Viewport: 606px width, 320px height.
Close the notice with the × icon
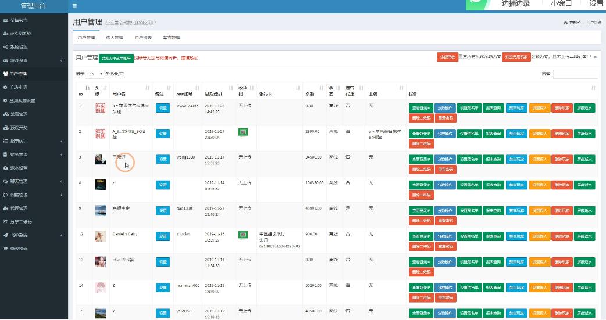coord(595,57)
